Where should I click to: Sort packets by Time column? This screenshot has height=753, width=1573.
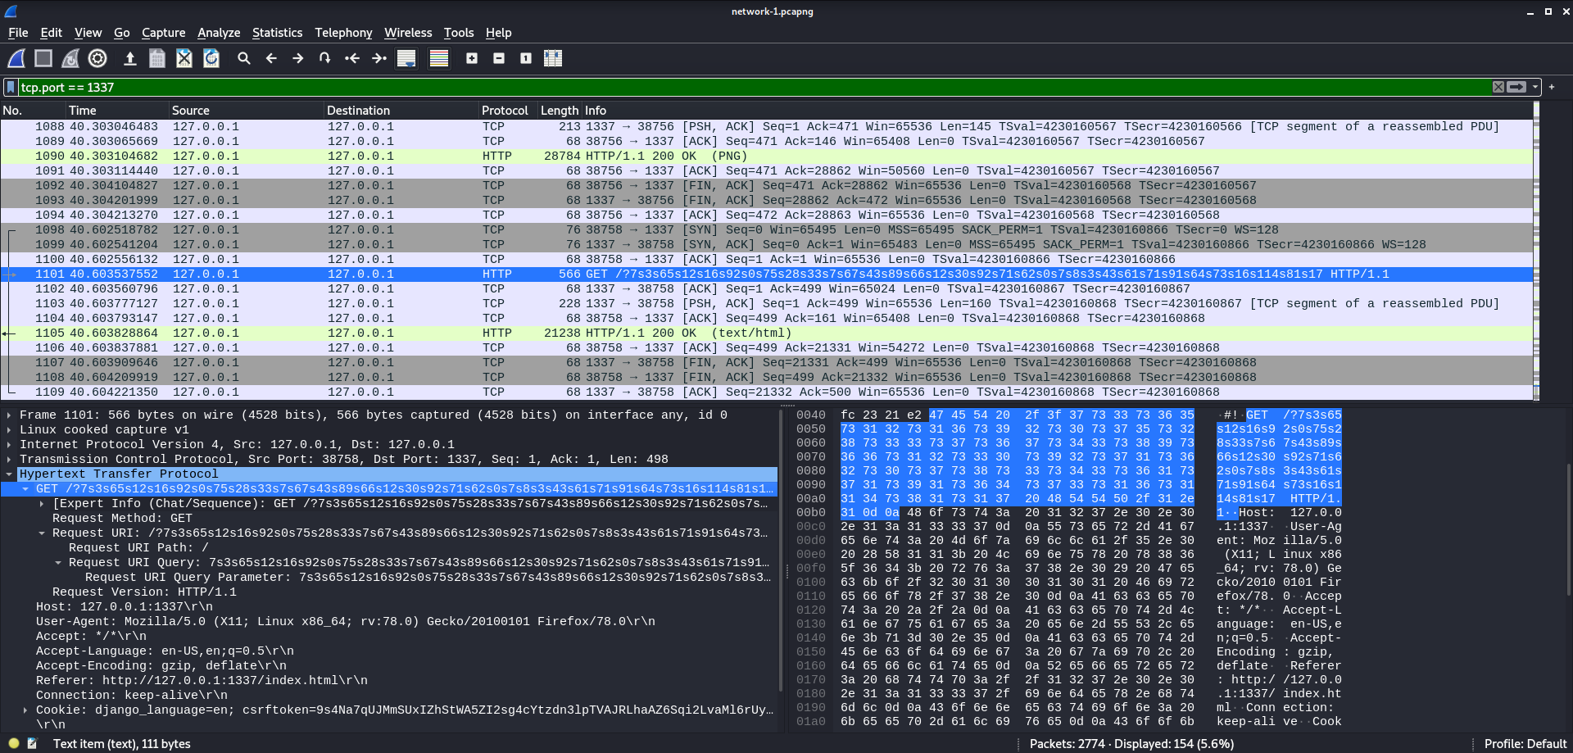click(117, 111)
